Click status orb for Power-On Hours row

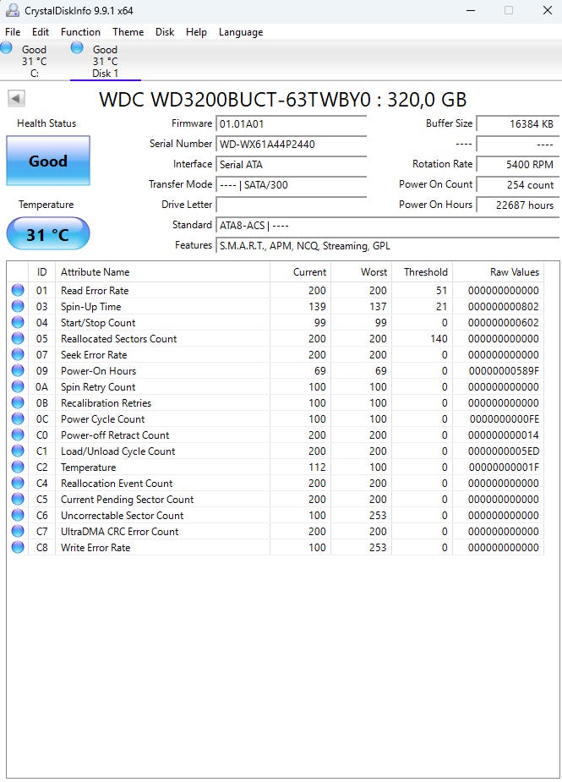coord(18,370)
